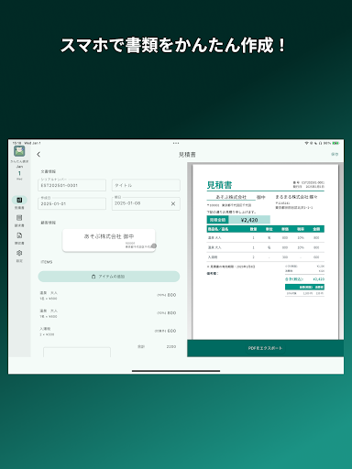This screenshot has height=469, width=352.
Task: Click the green 見積書 heading in preview
Action: [x=219, y=185]
